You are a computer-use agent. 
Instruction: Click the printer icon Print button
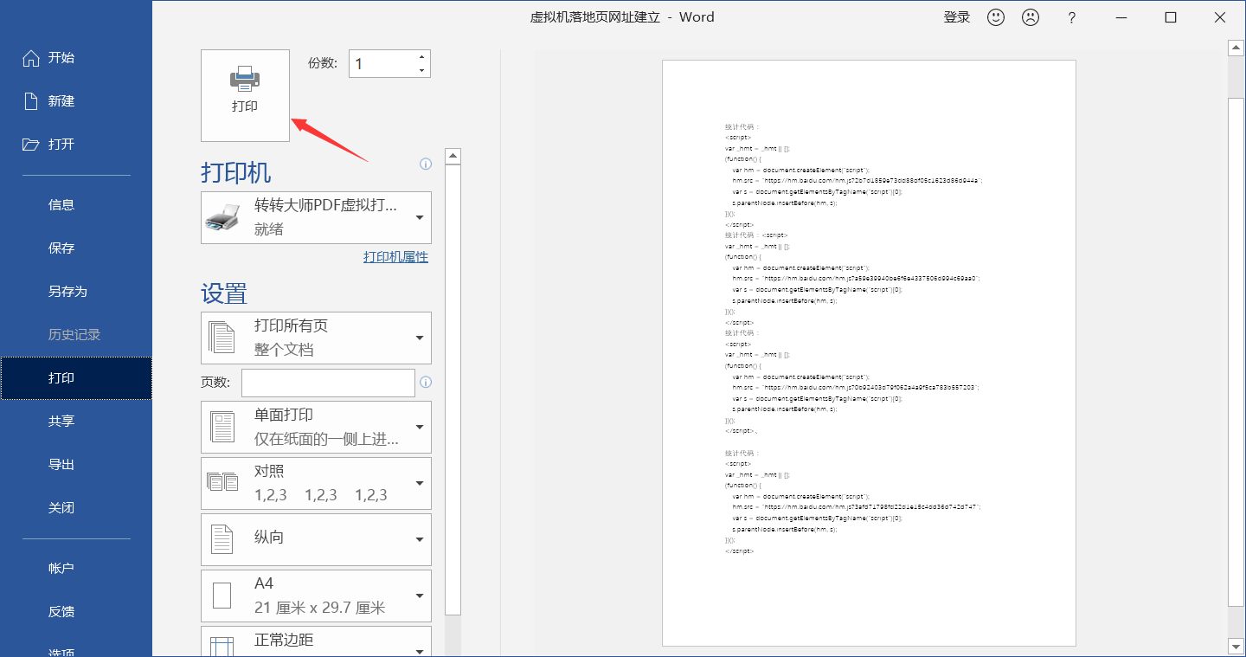click(x=245, y=95)
